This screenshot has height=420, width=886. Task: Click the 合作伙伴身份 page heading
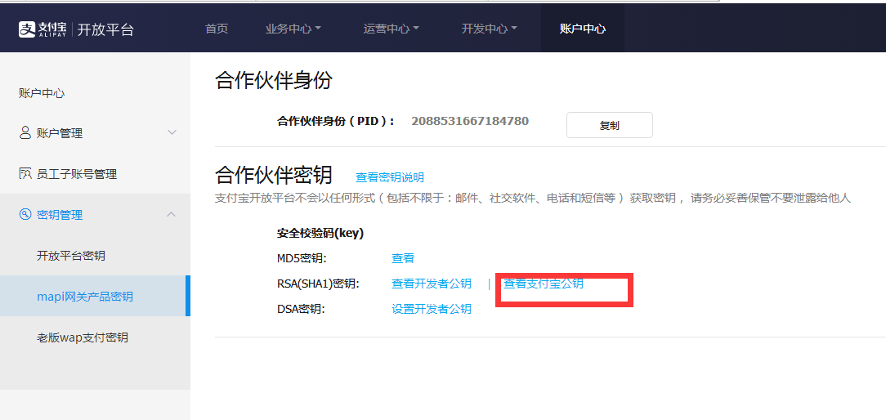[274, 81]
